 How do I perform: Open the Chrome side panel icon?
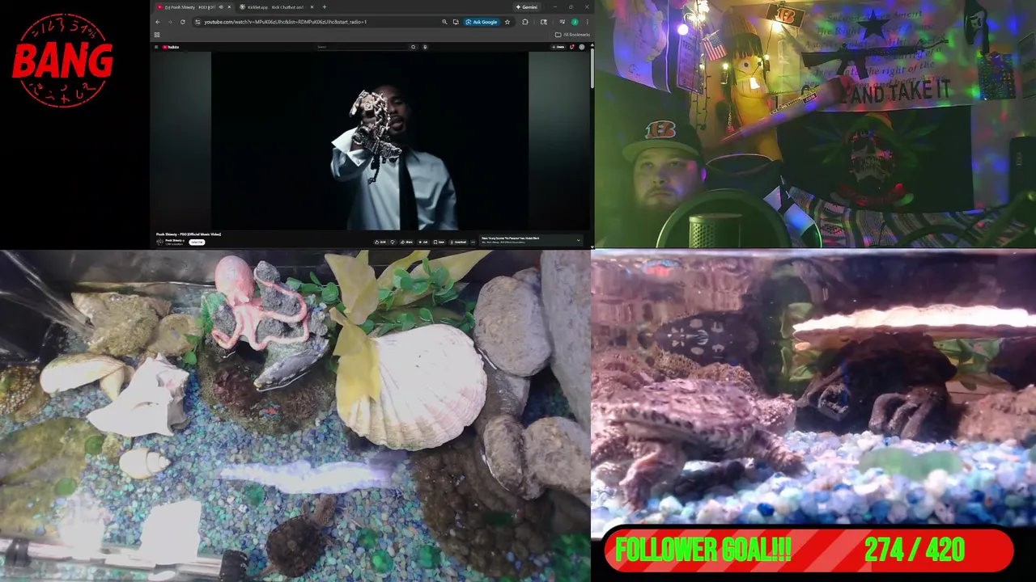pyautogui.click(x=544, y=22)
